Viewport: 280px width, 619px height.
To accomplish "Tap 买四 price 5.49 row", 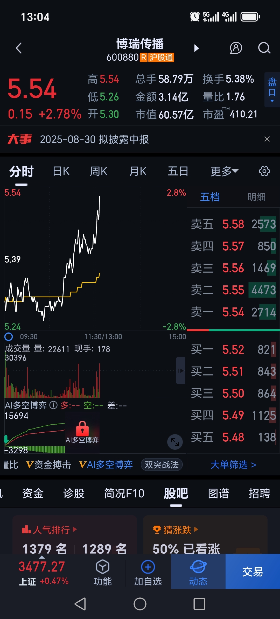I will [233, 415].
